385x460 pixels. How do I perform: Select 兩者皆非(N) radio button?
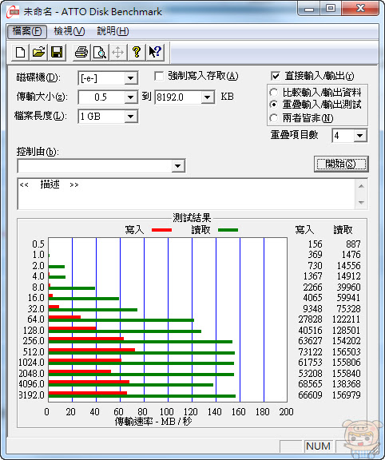pyautogui.click(x=274, y=118)
